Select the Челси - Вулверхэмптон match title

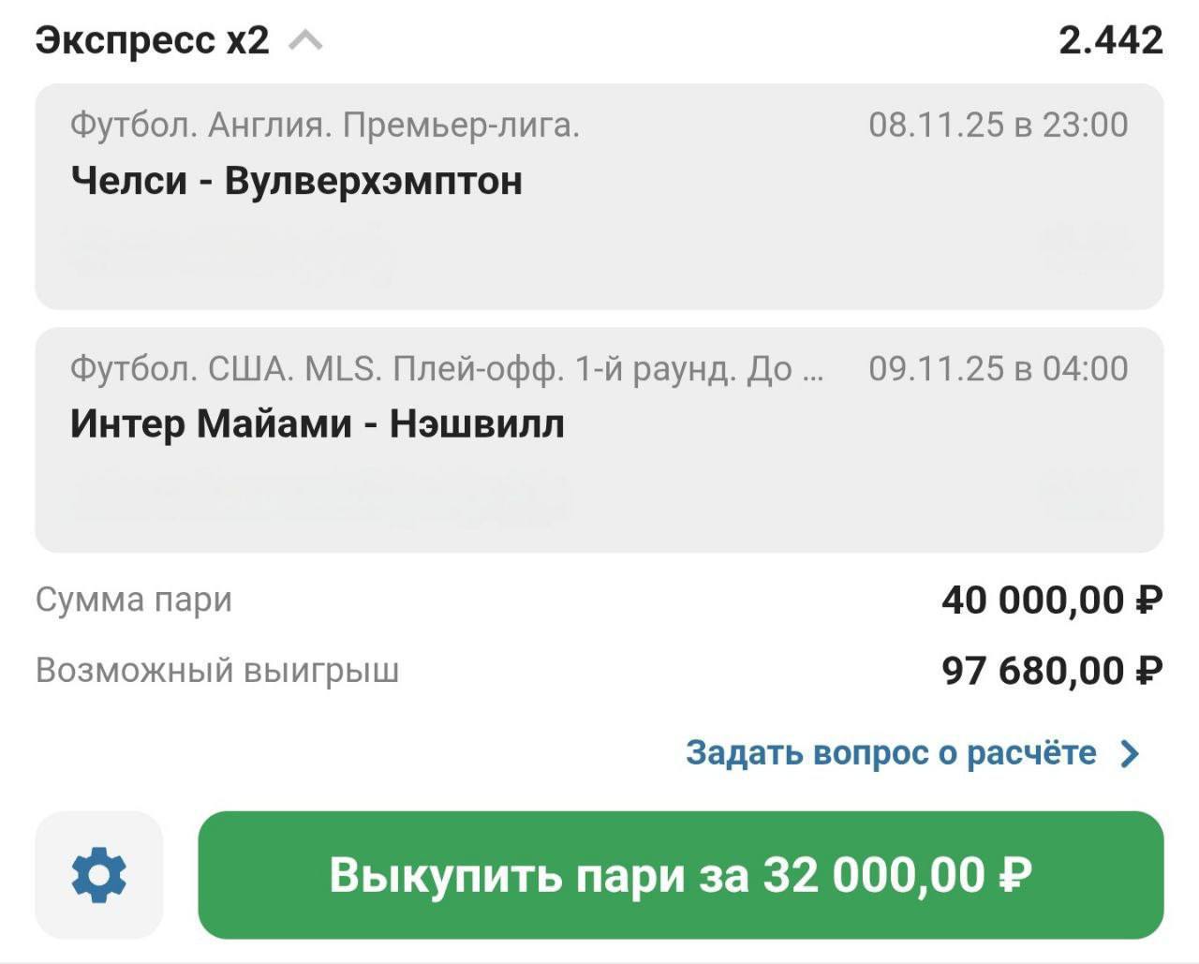coord(296,181)
